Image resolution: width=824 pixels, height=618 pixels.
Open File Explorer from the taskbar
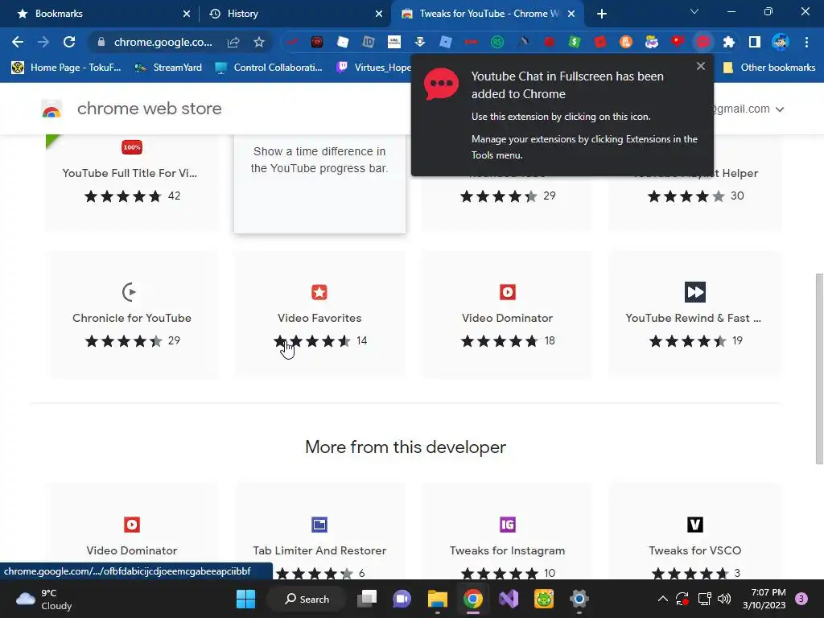point(437,599)
